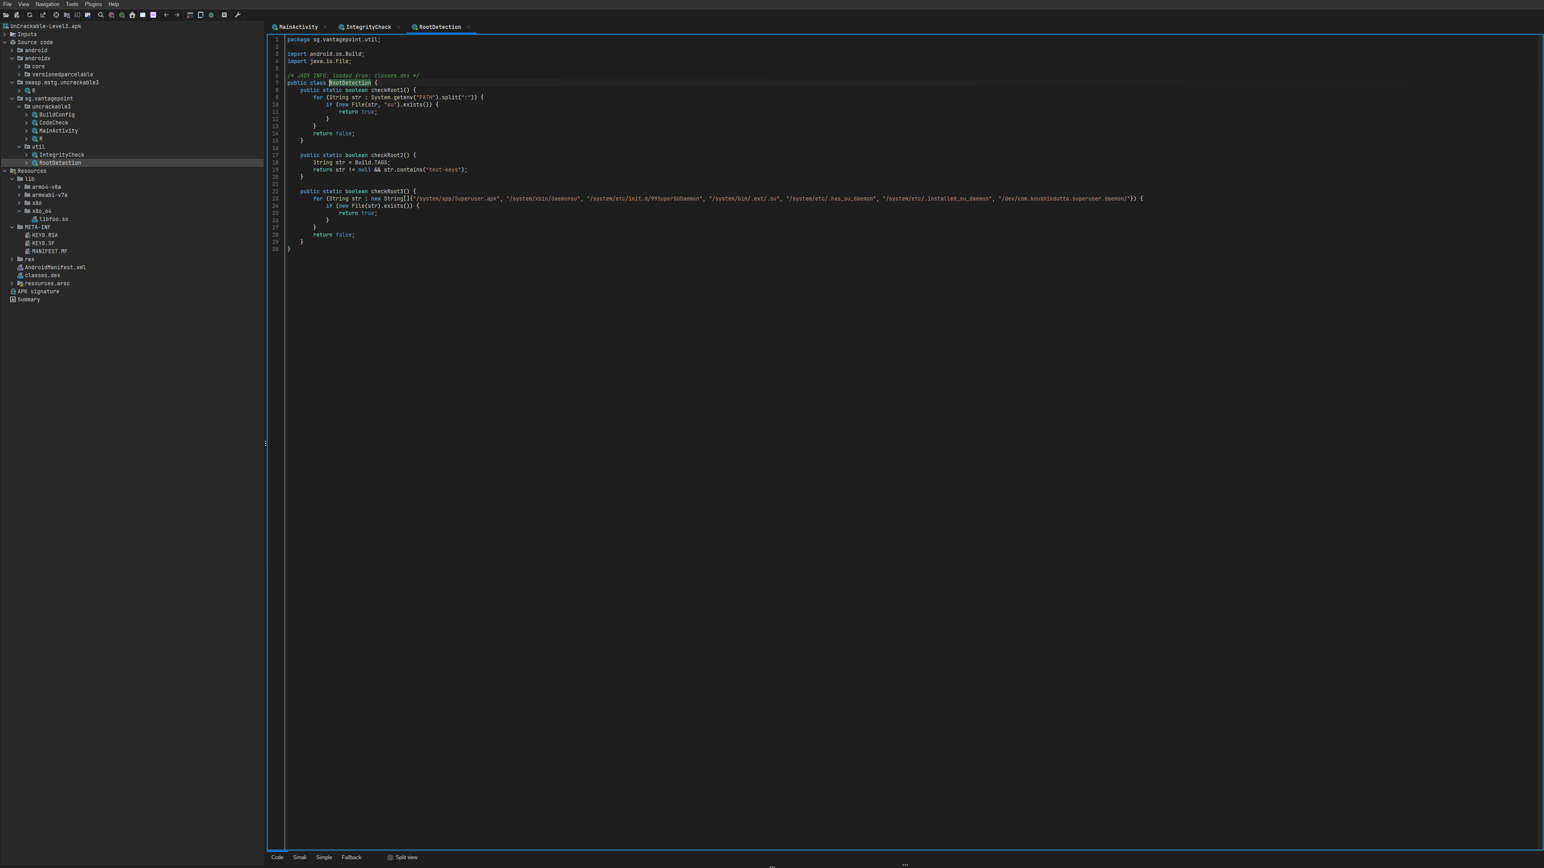Open the Tools menu
1544x868 pixels.
(72, 4)
